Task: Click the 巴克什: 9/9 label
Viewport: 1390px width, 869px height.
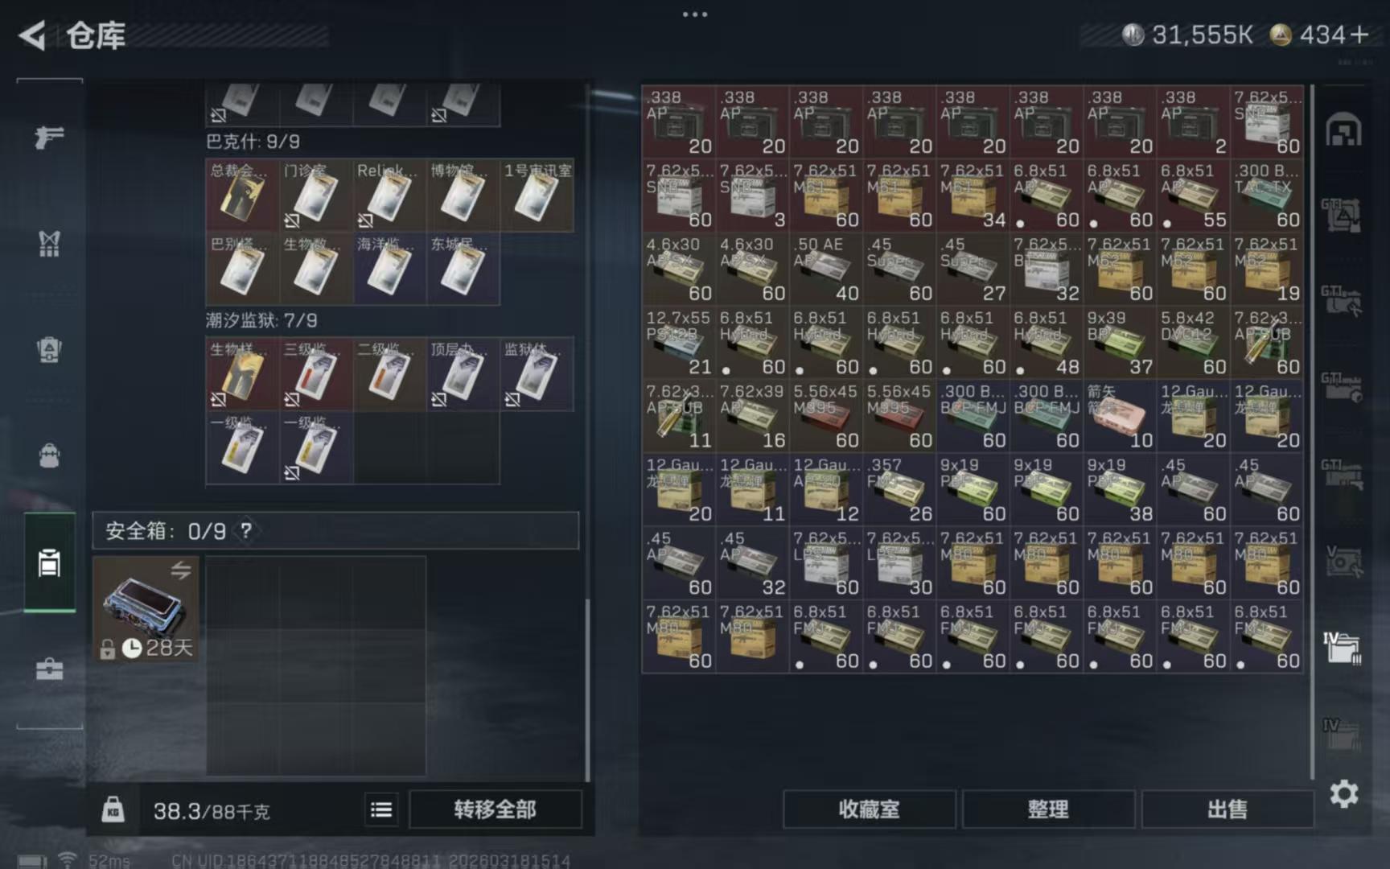Action: pyautogui.click(x=253, y=142)
